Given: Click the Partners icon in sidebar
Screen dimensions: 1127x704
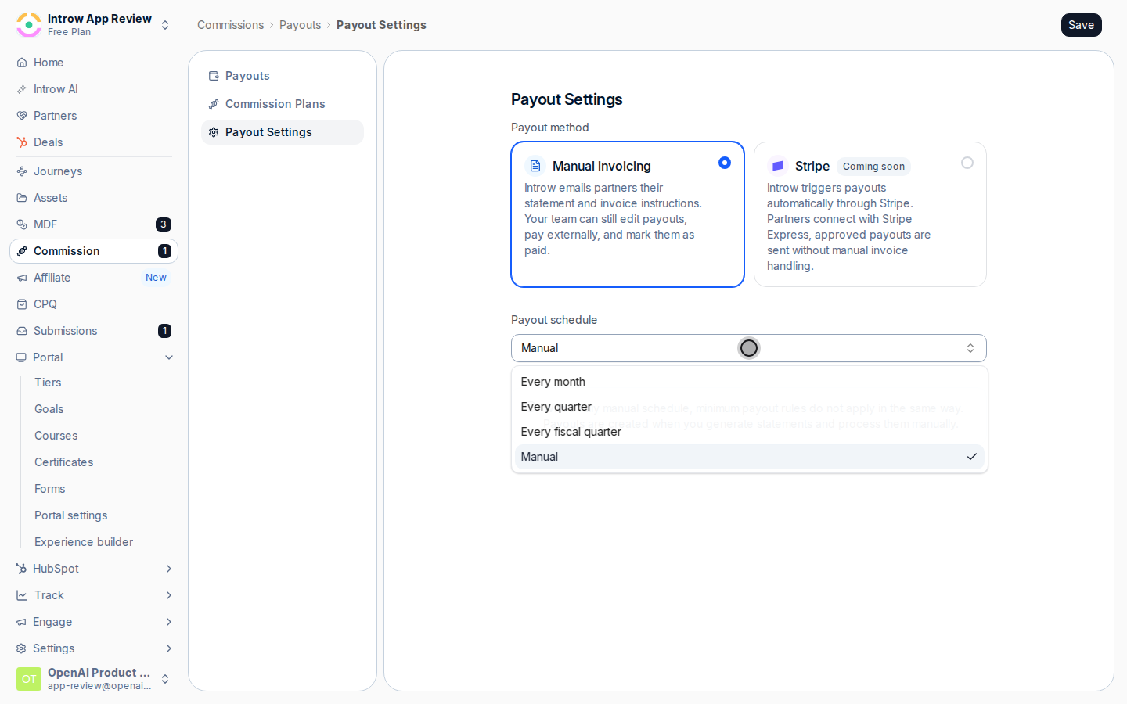Looking at the screenshot, I should [22, 116].
